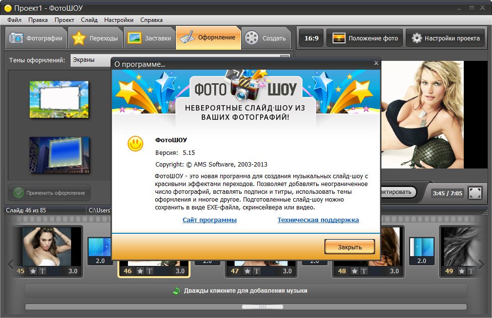
Task: Switch to the Фотографии tab
Action: click(x=37, y=38)
